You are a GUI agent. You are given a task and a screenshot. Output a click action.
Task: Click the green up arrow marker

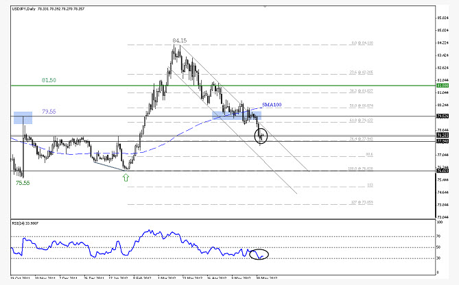point(126,177)
